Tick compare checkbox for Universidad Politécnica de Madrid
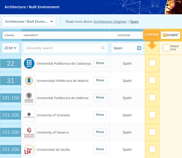This screenshot has height=158, width=182. pos(152,80)
